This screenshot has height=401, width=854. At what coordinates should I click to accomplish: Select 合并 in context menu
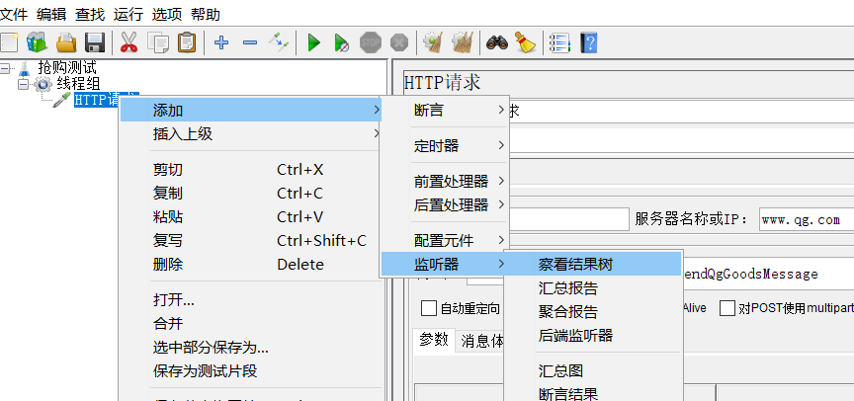pos(250,324)
